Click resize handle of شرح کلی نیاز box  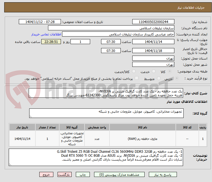point(30,96)
